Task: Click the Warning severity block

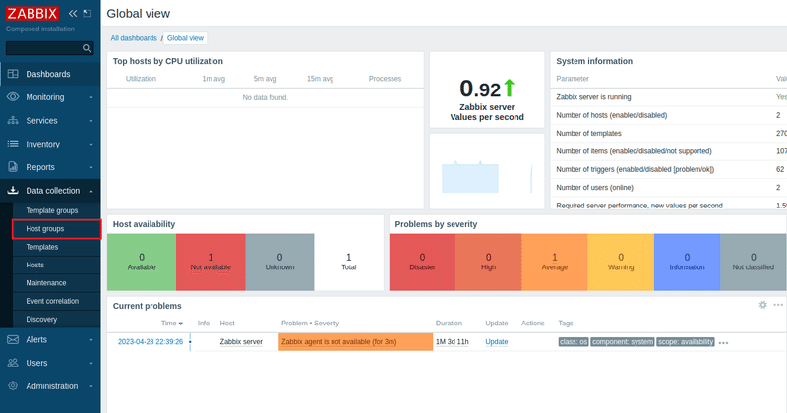Action: [x=621, y=262]
